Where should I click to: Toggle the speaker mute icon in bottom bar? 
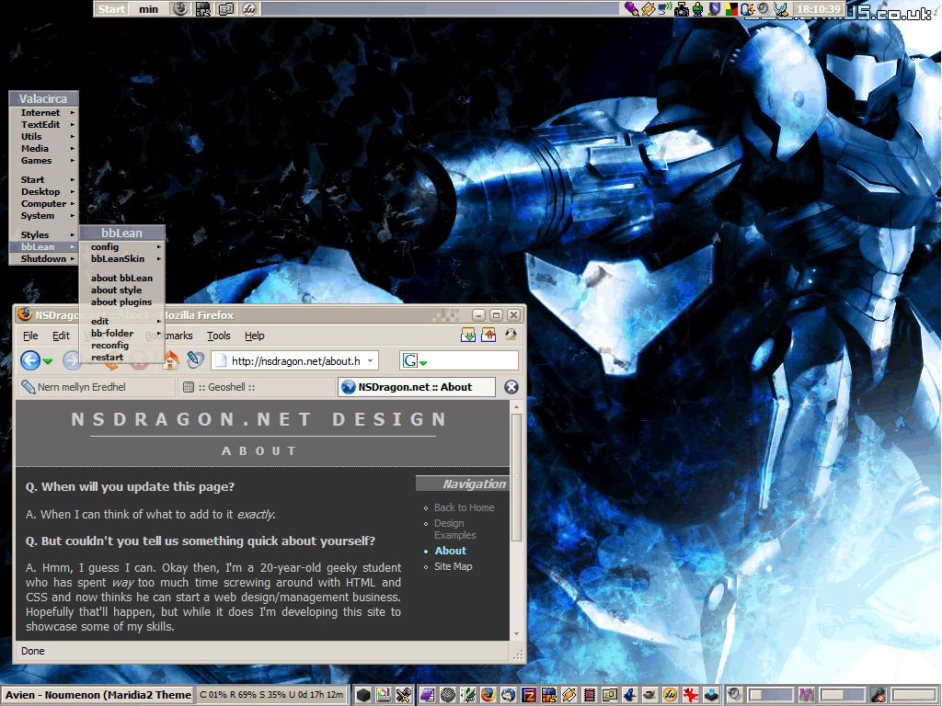pos(735,695)
